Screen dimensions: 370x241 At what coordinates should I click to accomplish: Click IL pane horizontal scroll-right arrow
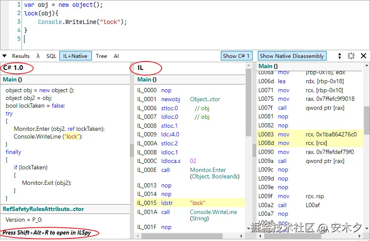click(x=241, y=236)
